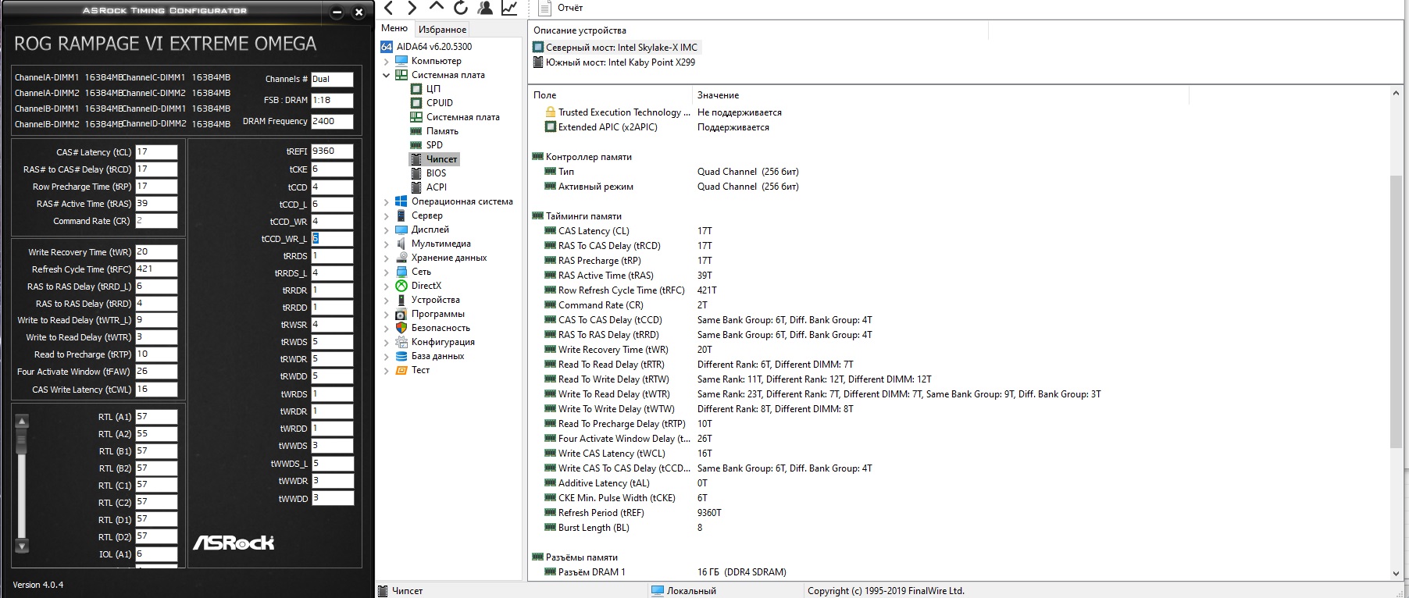Collapse the top-level Системная плата node
Screen dimensions: 1409x598
pyautogui.click(x=386, y=75)
